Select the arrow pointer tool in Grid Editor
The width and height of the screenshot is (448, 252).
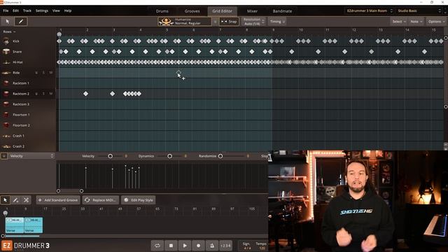click(x=8, y=22)
